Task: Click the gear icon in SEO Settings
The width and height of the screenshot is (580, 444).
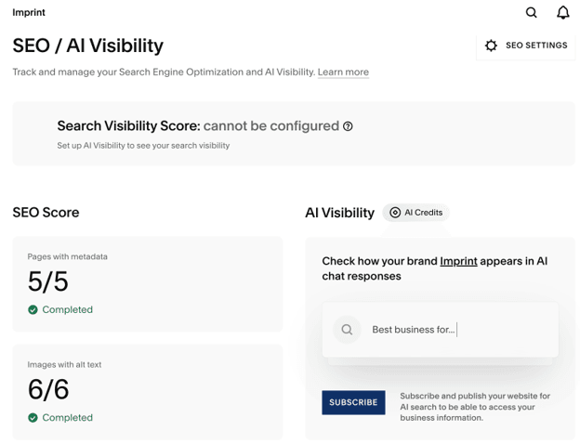Action: pos(491,46)
